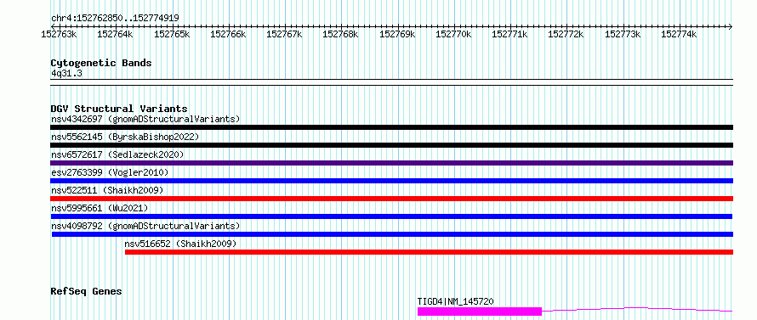Select the blue bar for variant esv2763399
This screenshot has height=320, width=757.
tap(391, 181)
